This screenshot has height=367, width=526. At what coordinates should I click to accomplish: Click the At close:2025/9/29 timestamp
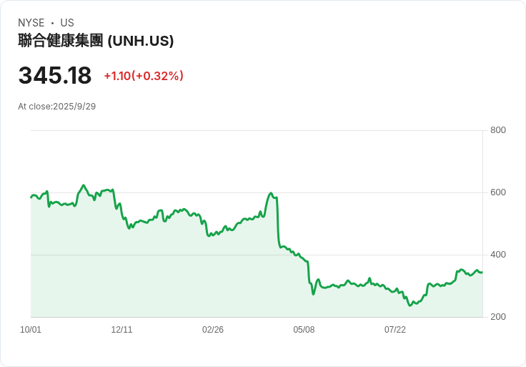(57, 107)
